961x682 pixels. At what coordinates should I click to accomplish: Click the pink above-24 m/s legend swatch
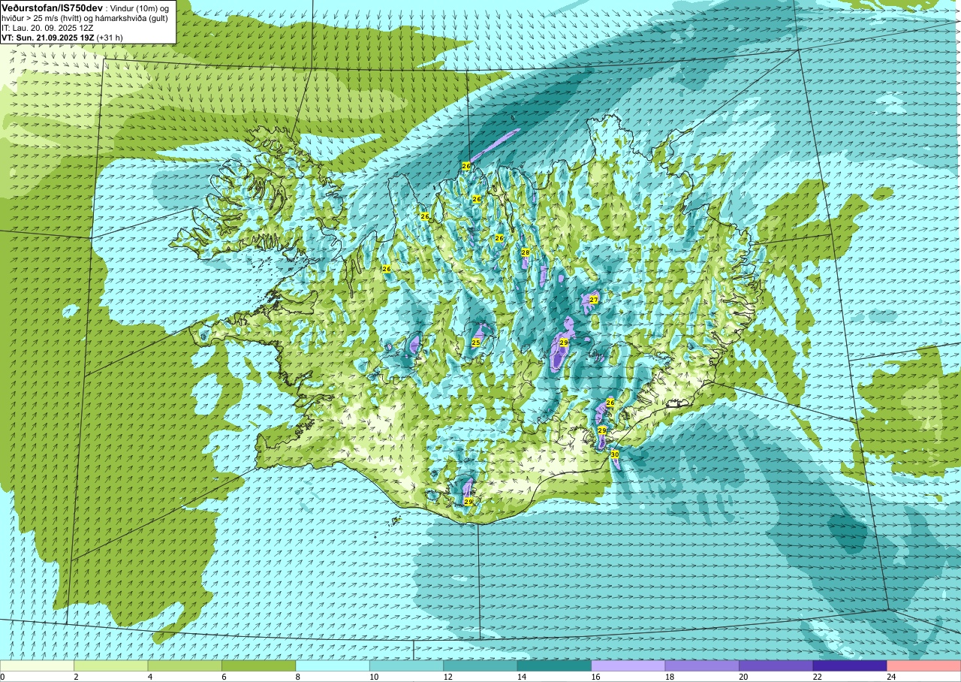pyautogui.click(x=923, y=666)
